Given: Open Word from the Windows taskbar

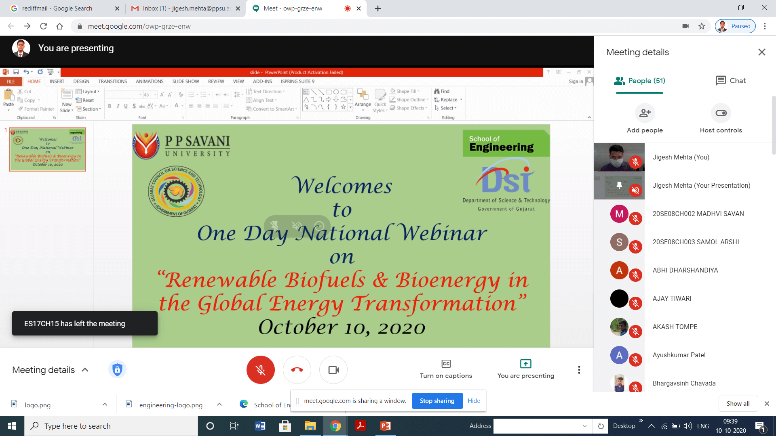Looking at the screenshot, I should point(260,426).
